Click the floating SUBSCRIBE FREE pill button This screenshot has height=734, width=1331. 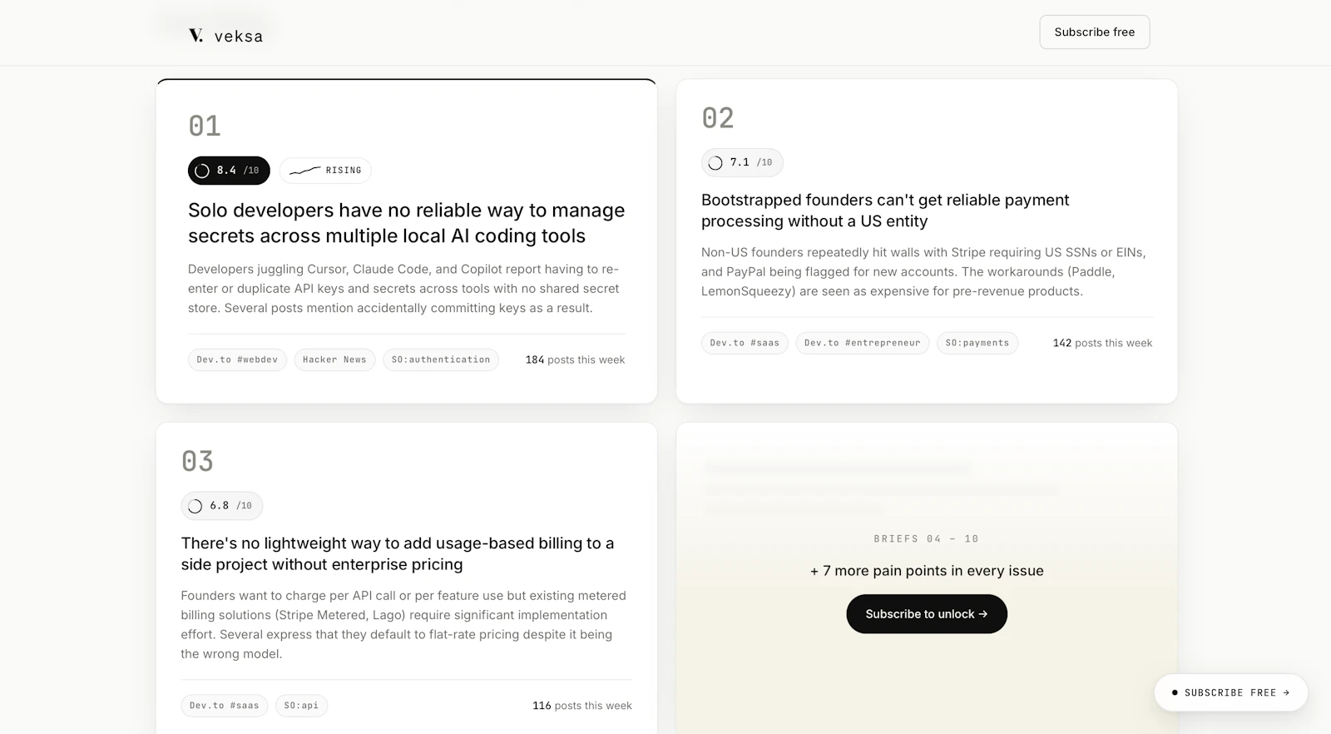click(1231, 692)
